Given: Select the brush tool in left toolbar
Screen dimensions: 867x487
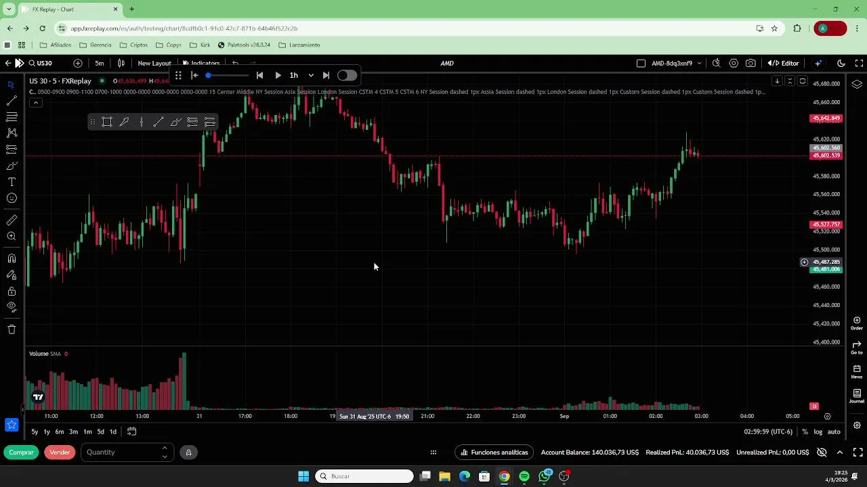Looking at the screenshot, I should (12, 166).
